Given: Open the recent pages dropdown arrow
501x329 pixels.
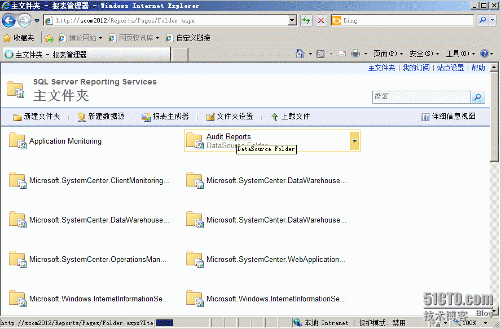Looking at the screenshot, I should coord(37,21).
